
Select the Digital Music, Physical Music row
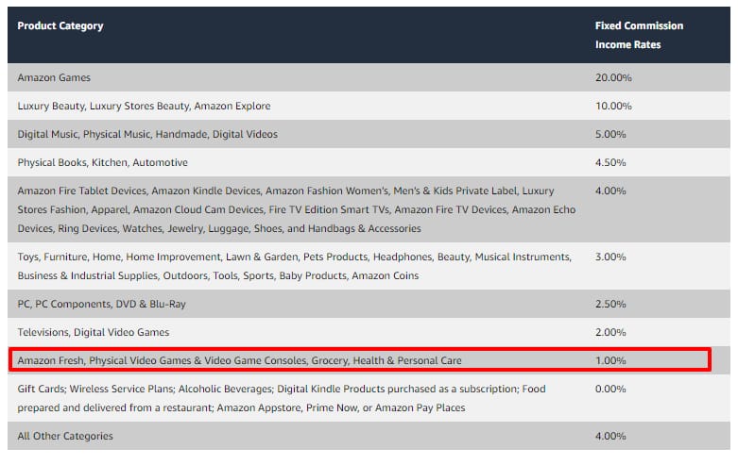pyautogui.click(x=369, y=134)
